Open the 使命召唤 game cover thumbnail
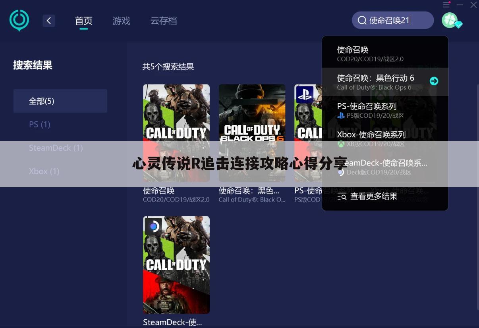The image size is (479, 328). tap(176, 133)
